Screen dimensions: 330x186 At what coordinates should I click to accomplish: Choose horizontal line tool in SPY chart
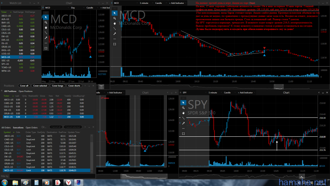pyautogui.click(x=183, y=128)
